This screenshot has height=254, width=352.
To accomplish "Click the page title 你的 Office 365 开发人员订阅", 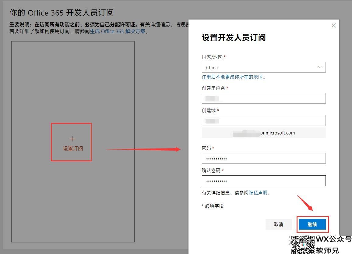I will coord(62,13).
